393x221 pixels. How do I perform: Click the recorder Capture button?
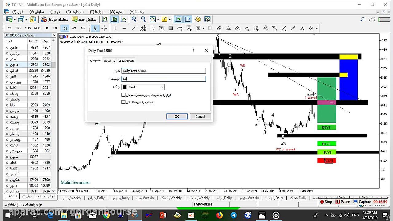pos(362,202)
